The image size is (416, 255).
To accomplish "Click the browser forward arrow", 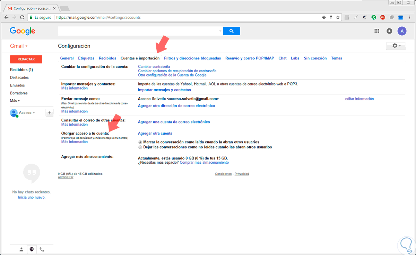I will point(14,17).
